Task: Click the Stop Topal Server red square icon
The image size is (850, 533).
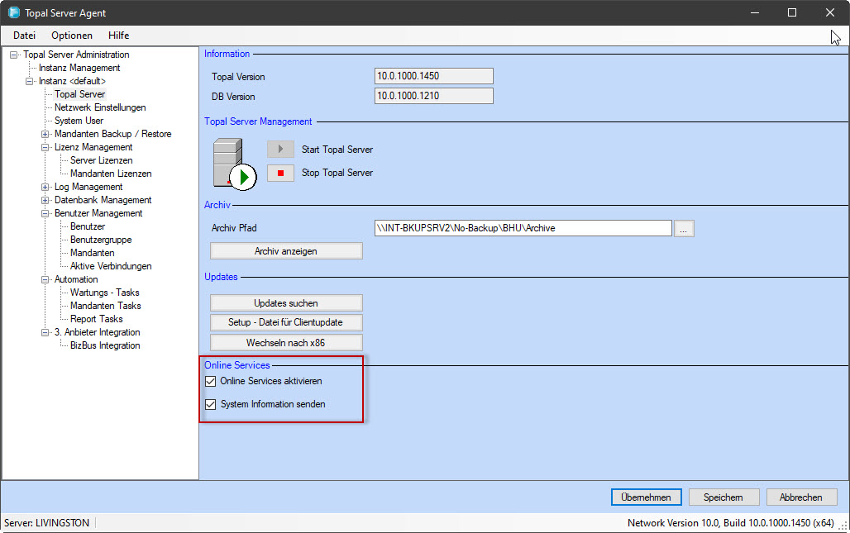Action: point(280,173)
